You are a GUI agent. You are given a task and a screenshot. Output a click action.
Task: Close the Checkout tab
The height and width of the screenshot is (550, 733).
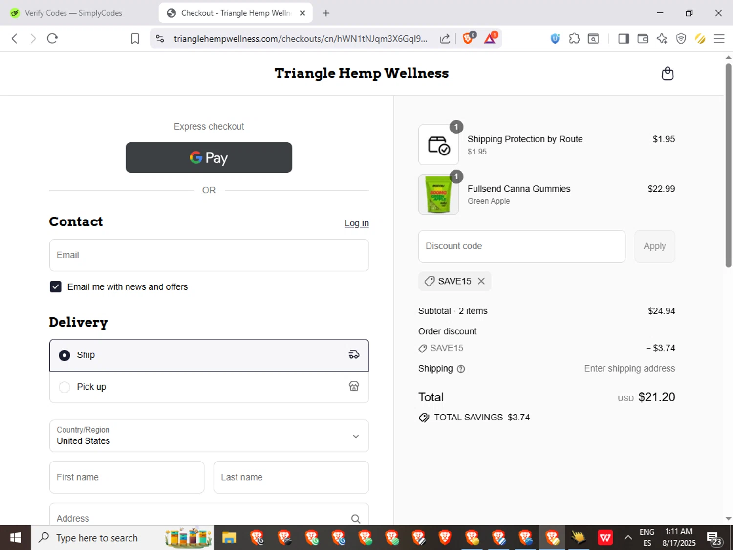pyautogui.click(x=302, y=13)
